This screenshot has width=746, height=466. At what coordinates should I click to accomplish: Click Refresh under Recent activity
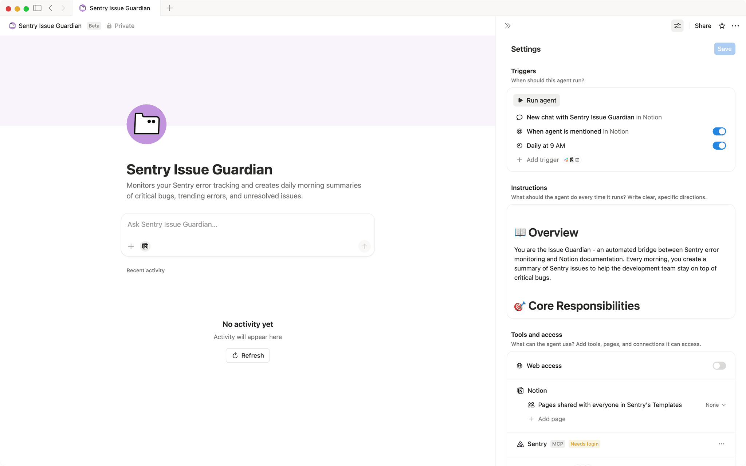247,355
